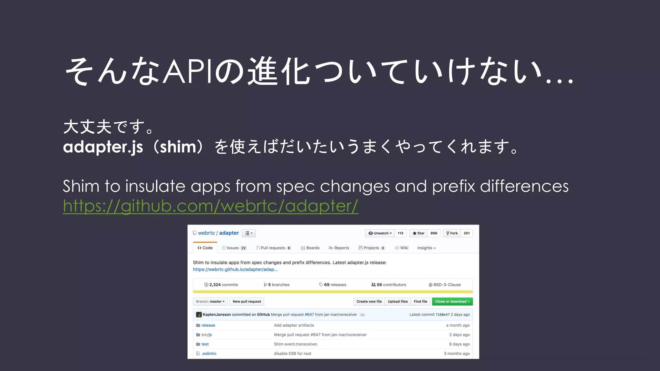This screenshot has width=660, height=371.
Task: Open the https://github.com/webrtc/adapter/ link
Action: tap(210, 206)
